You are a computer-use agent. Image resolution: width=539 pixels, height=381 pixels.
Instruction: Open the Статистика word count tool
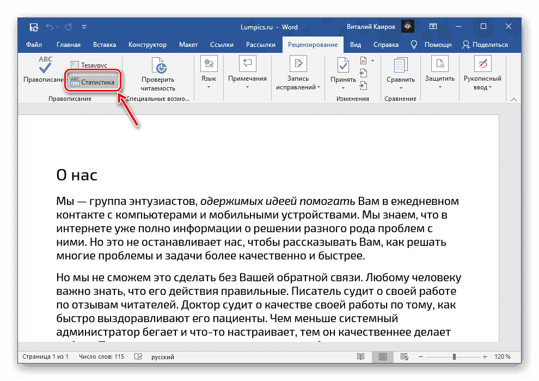point(93,81)
